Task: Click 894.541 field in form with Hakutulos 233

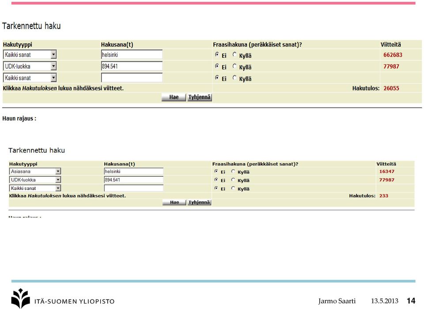Action: [x=133, y=180]
